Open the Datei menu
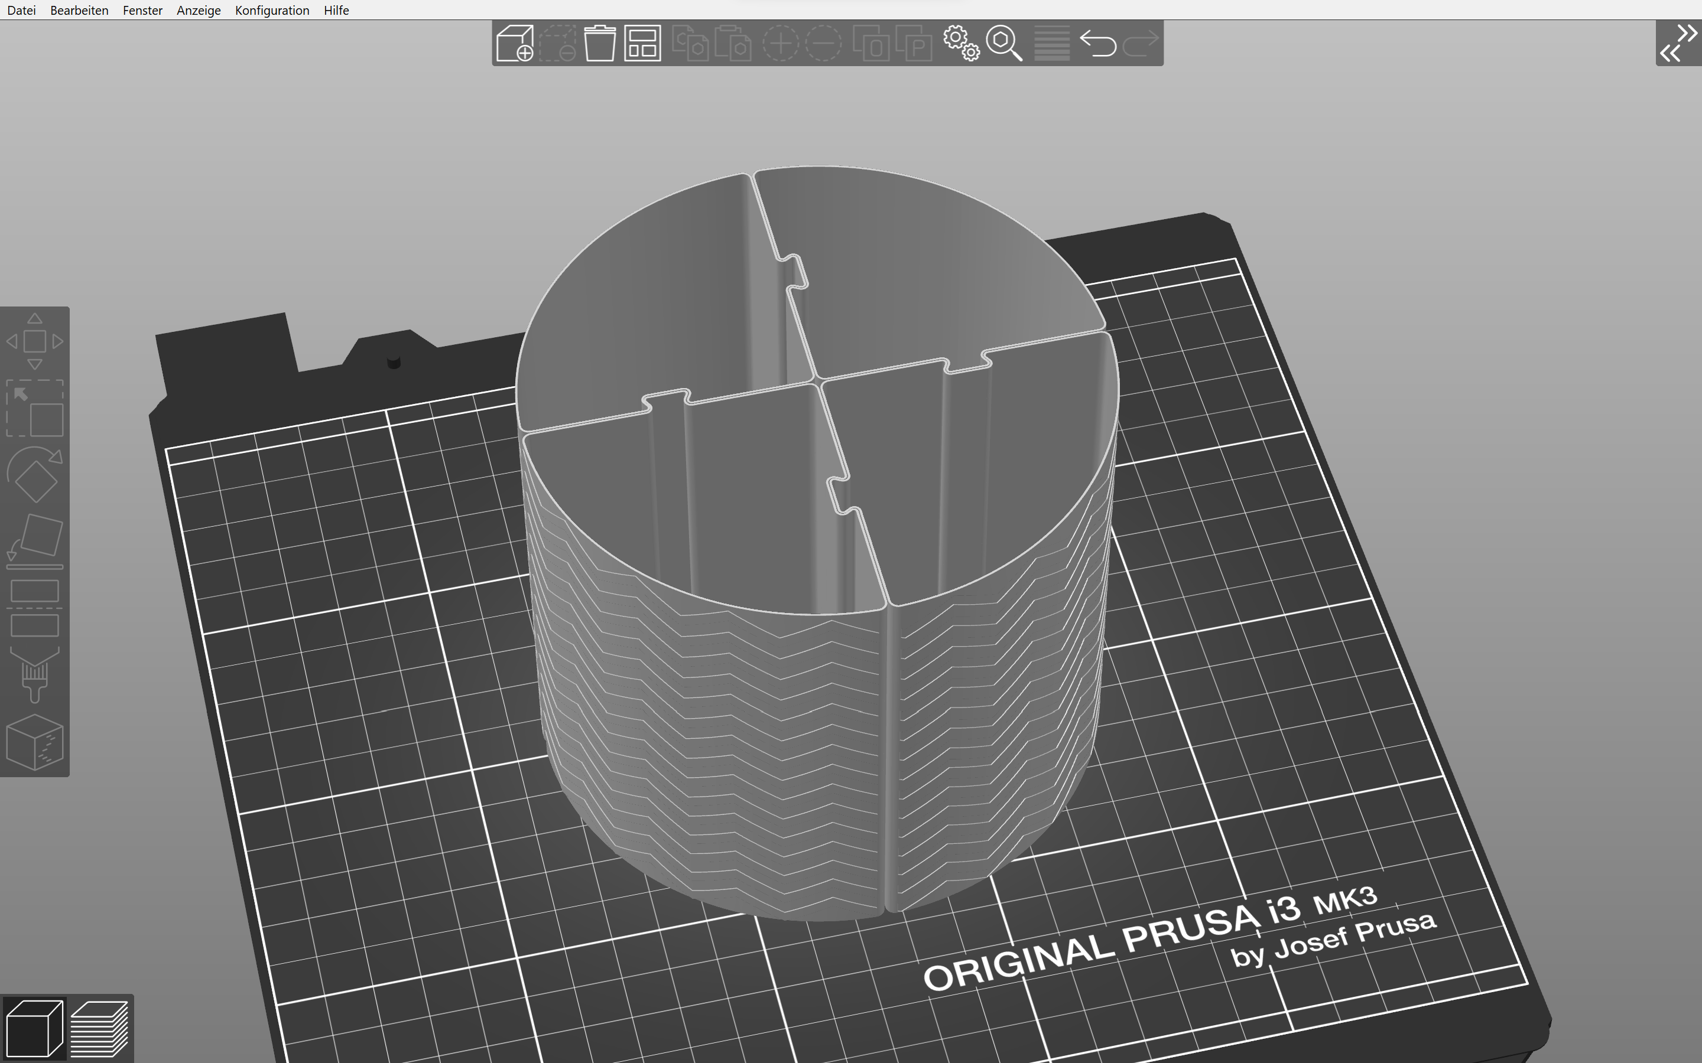Viewport: 1702px width, 1063px height. [x=21, y=10]
